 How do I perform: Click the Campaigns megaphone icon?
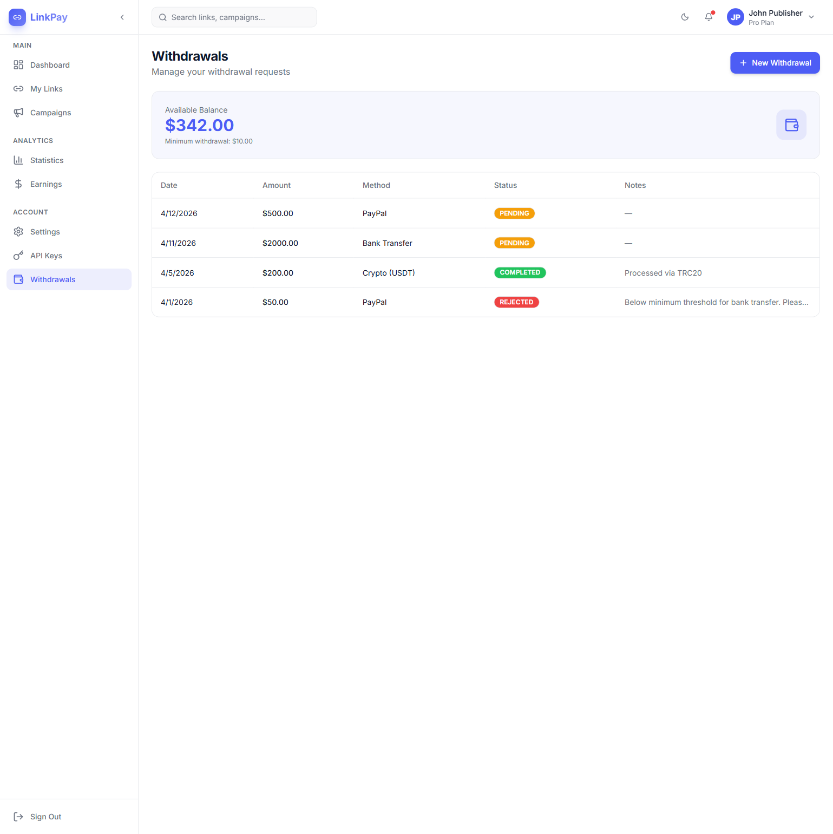(18, 113)
